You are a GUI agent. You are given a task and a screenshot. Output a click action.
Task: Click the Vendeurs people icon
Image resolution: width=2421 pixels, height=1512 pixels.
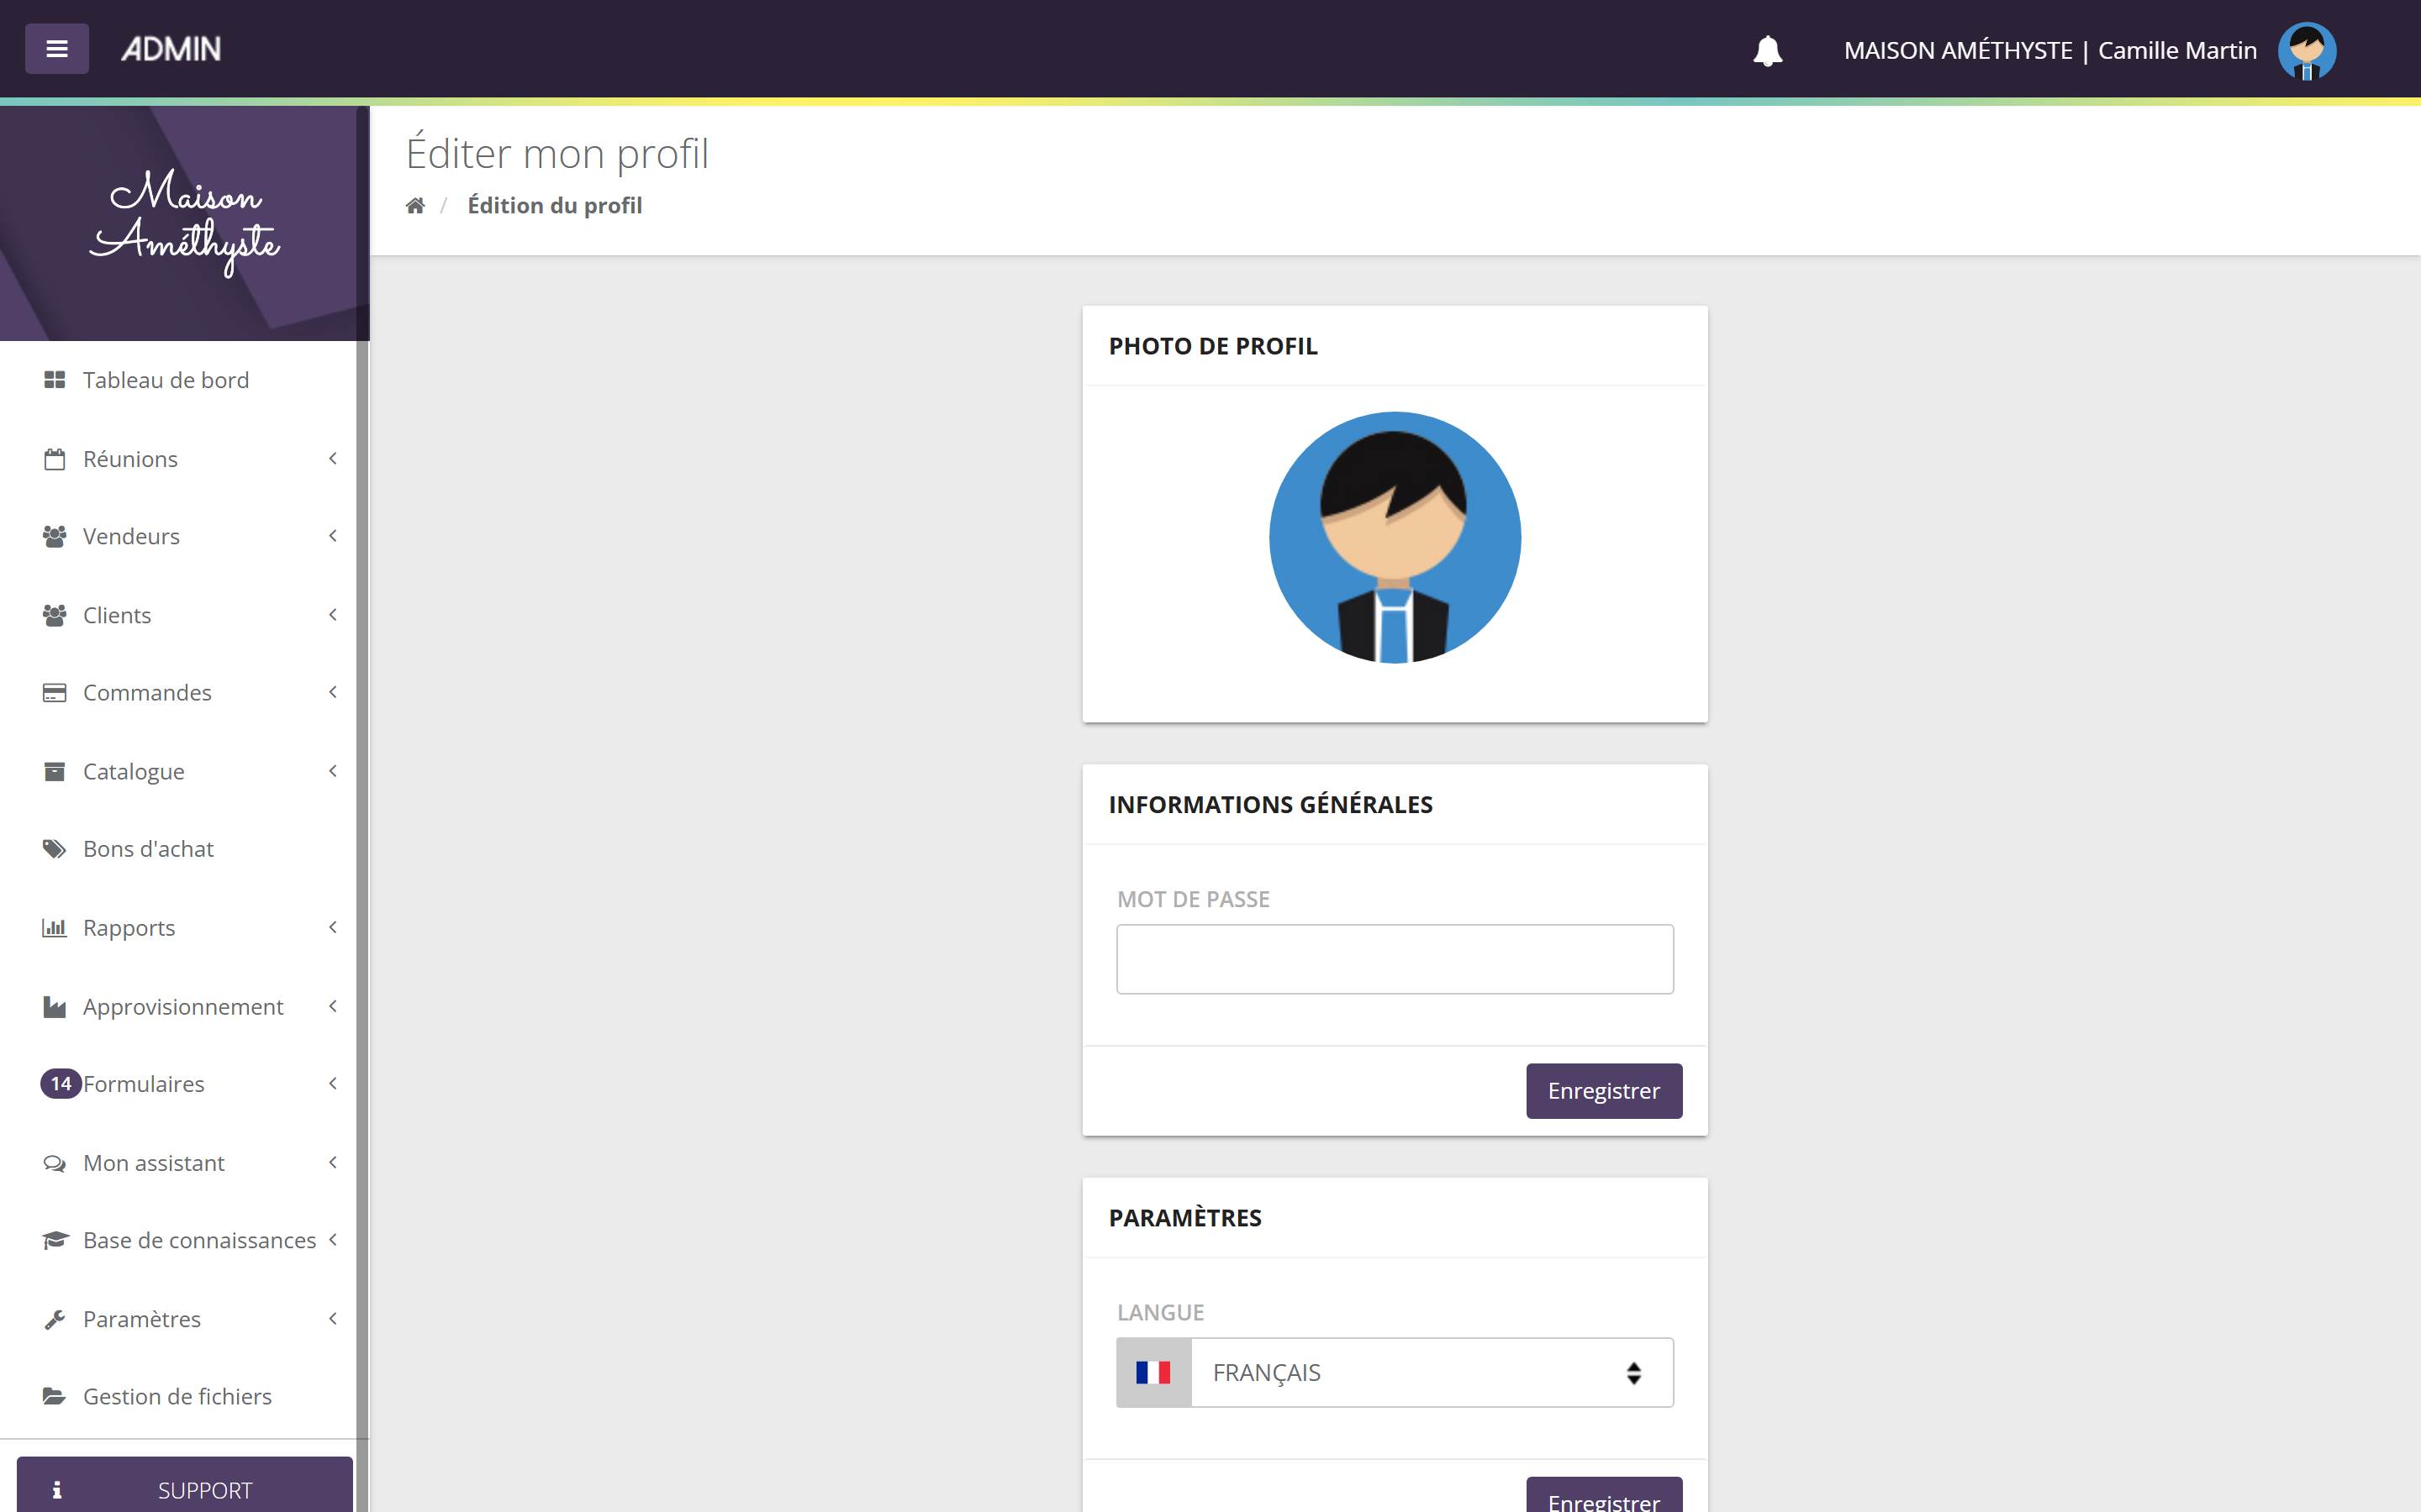[x=54, y=537]
